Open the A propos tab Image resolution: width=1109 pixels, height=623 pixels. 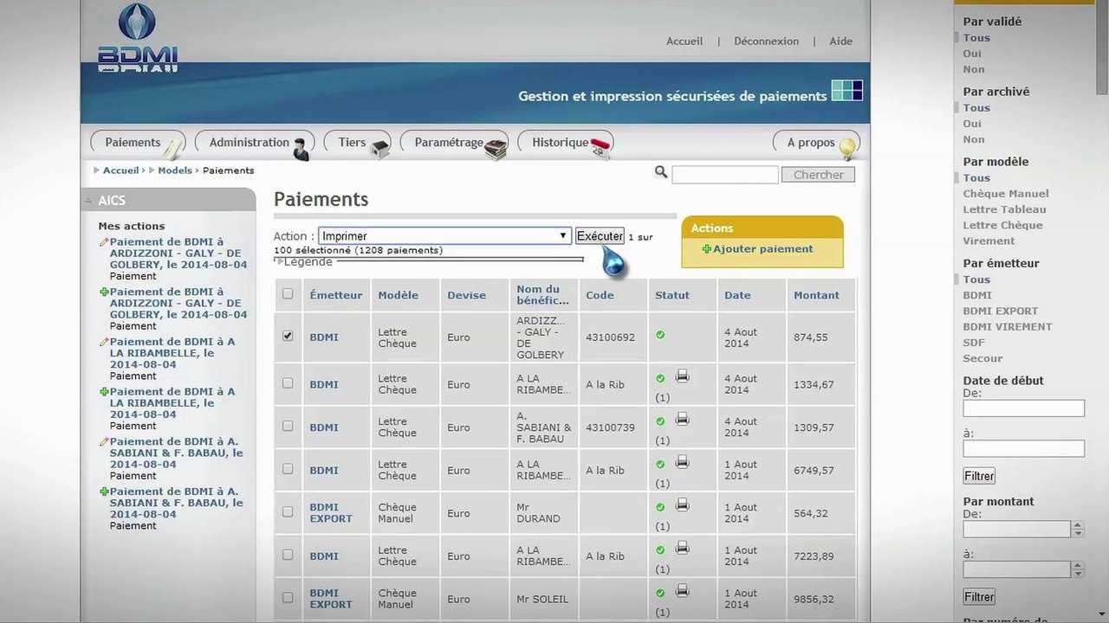pos(816,143)
